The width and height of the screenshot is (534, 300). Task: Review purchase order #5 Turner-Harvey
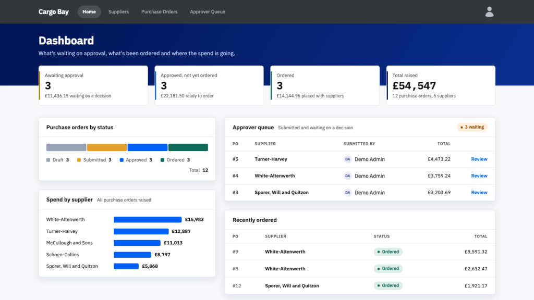479,159
